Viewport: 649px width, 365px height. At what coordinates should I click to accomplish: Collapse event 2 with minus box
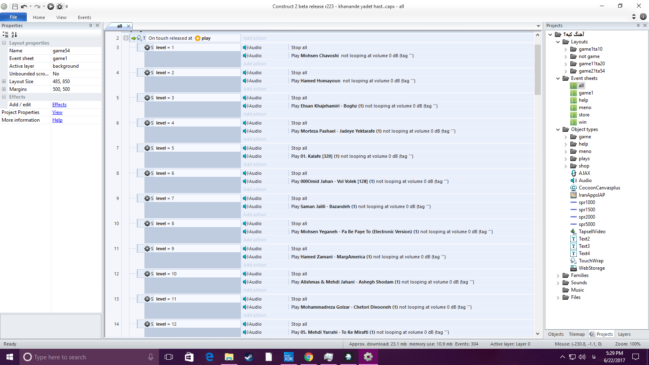click(126, 38)
